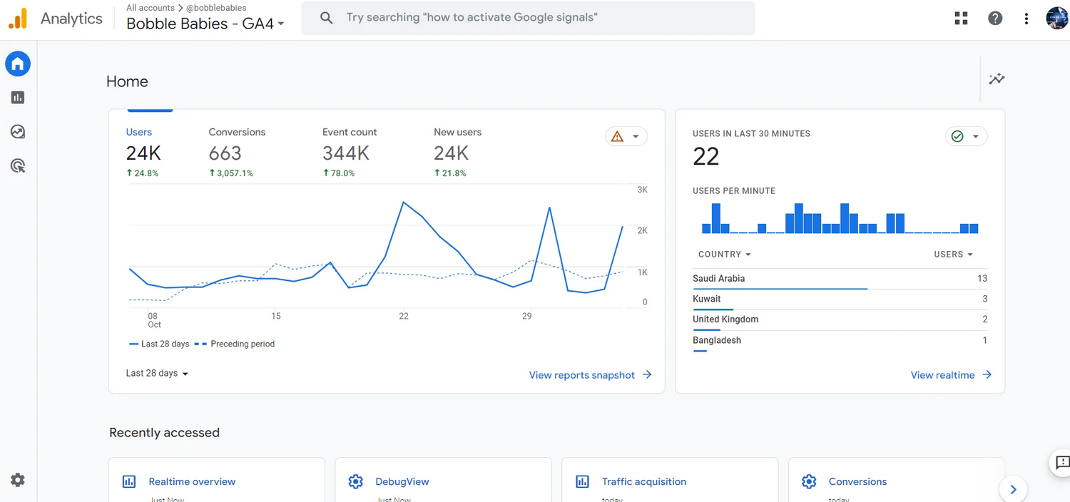The height and width of the screenshot is (502, 1070).
Task: Click the Last 28 days legend entry
Action: [x=159, y=344]
